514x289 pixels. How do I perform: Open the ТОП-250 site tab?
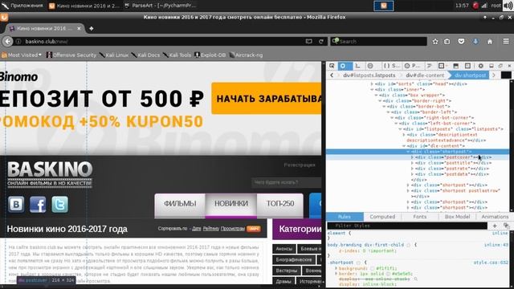pyautogui.click(x=280, y=205)
